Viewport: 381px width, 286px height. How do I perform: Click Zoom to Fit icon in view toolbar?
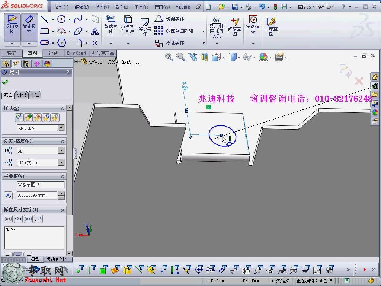pyautogui.click(x=169, y=57)
